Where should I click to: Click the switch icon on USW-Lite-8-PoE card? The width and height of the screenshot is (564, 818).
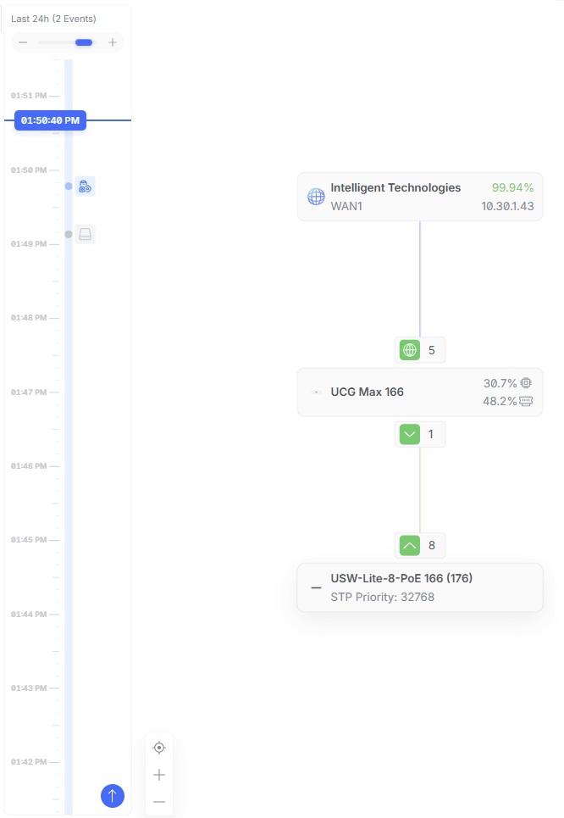pos(316,588)
